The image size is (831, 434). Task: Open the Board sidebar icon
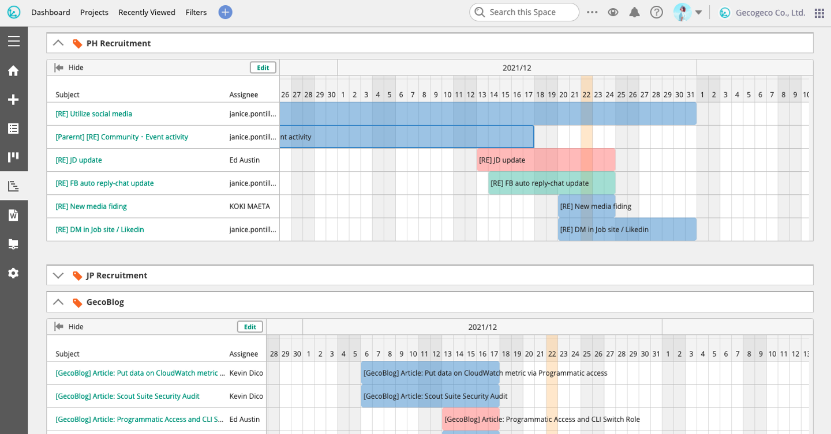(14, 157)
